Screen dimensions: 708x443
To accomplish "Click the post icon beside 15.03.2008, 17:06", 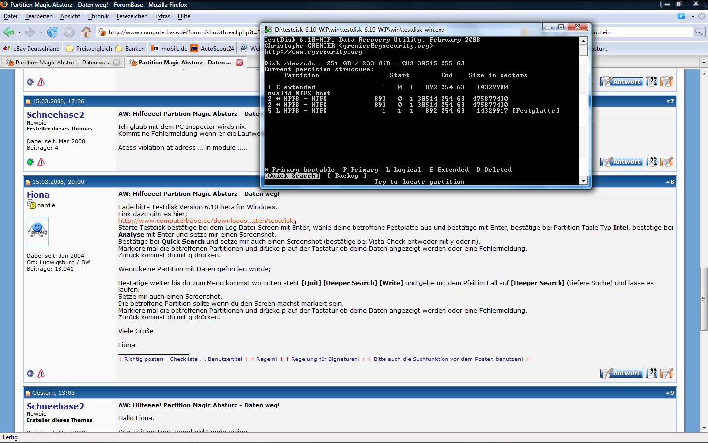I will coord(28,101).
